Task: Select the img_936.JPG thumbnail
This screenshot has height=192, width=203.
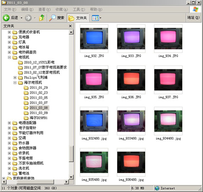Action: [x=131, y=80]
